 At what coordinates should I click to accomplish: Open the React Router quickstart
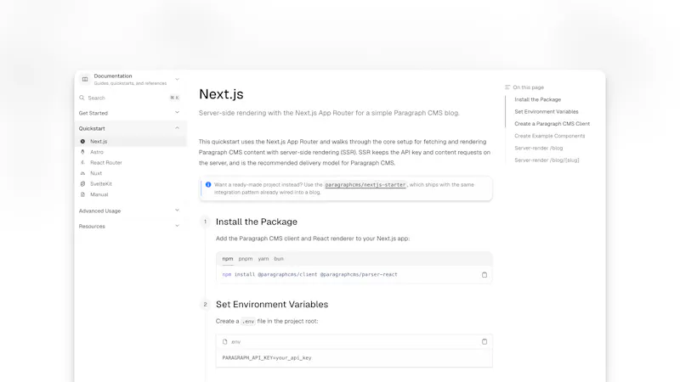tap(132, 162)
